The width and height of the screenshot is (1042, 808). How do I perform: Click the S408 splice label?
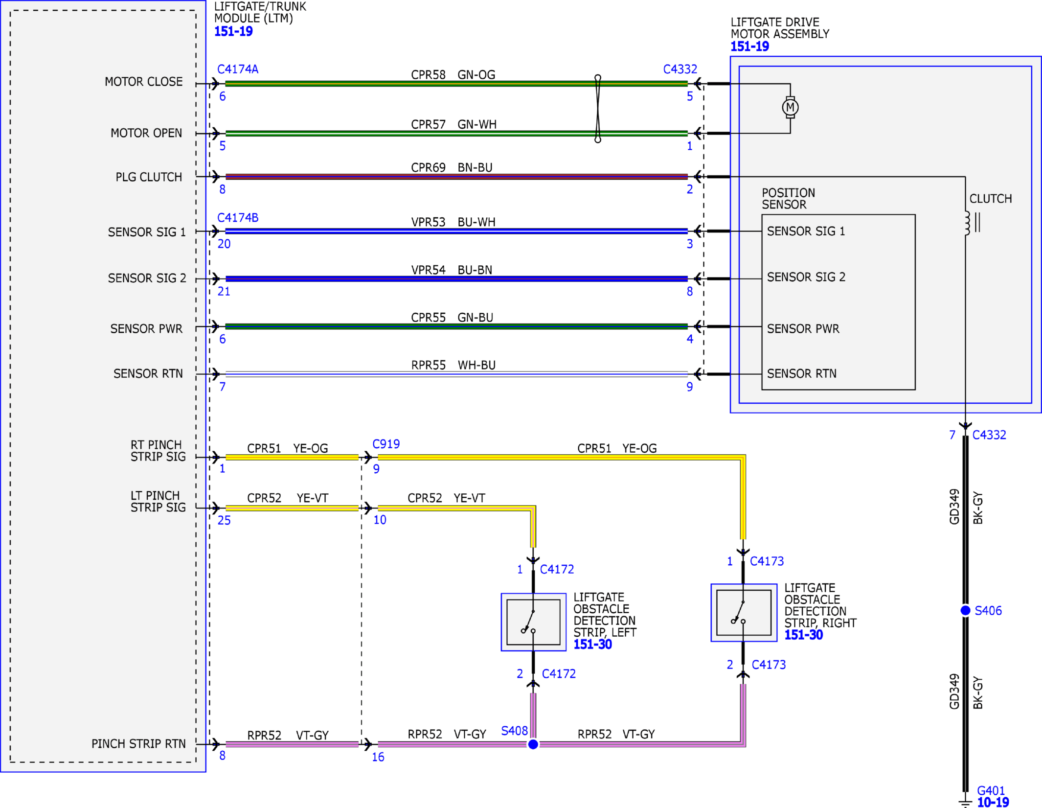[x=514, y=731]
